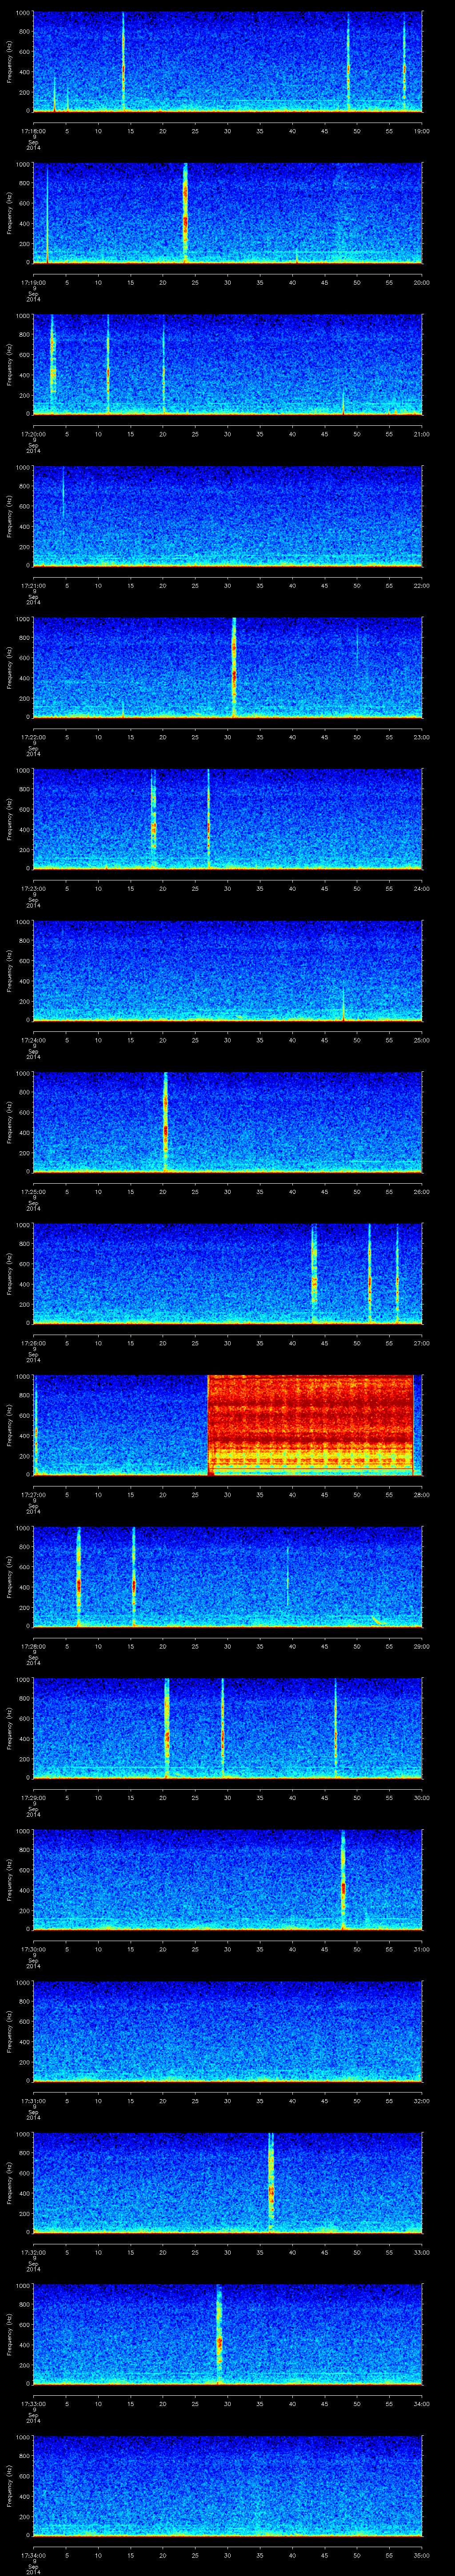Click the burst near 7 s in the 17:28 panel
Screen dimensions: 455x2576
tap(78, 1578)
